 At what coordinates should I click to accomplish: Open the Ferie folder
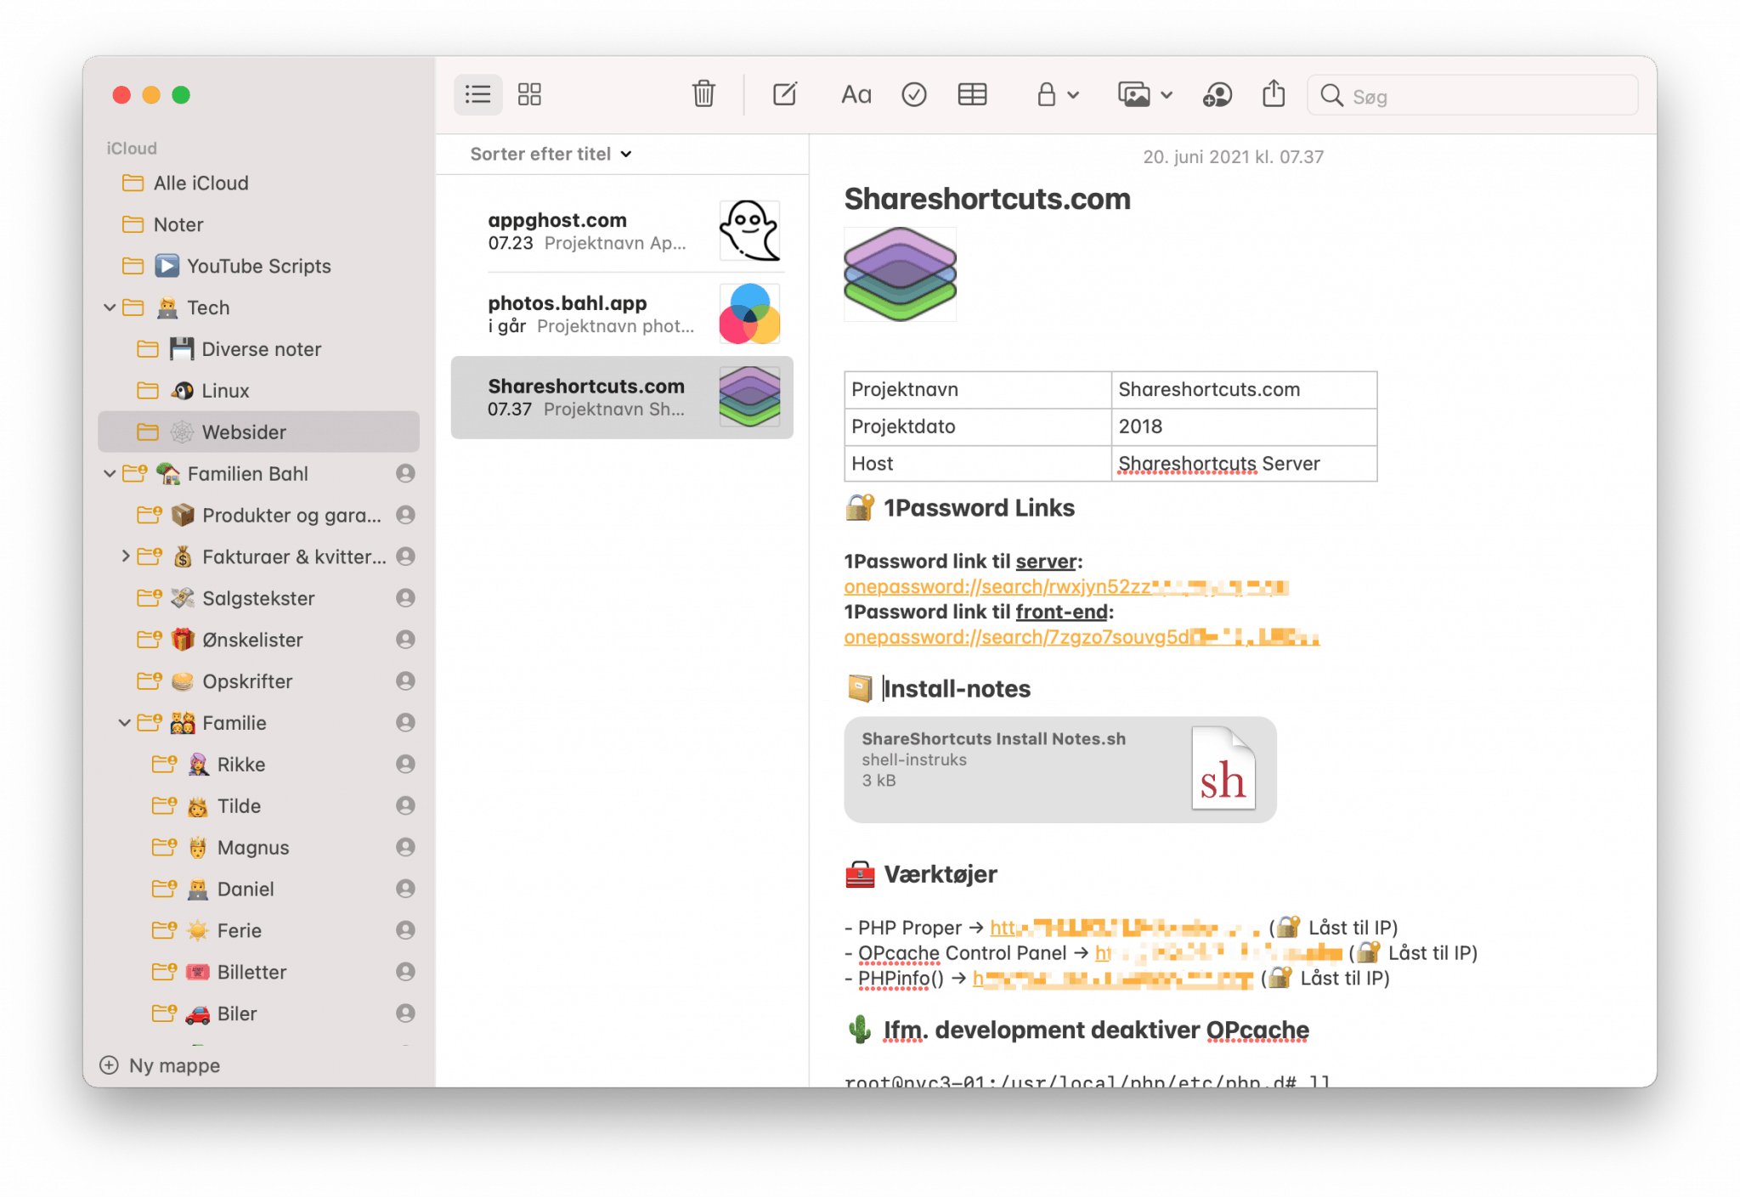[x=259, y=931]
